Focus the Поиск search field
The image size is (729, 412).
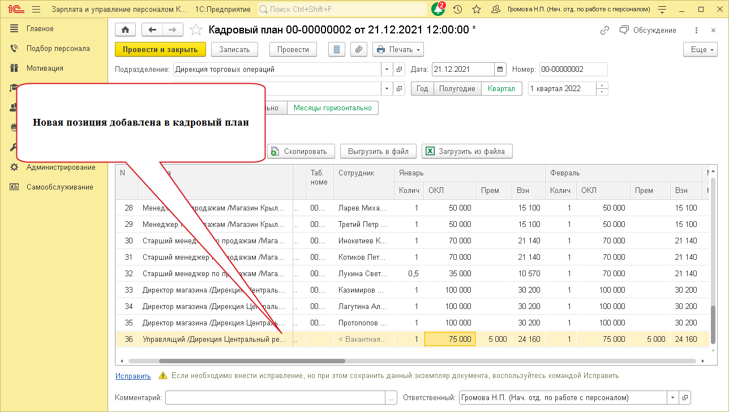[342, 9]
